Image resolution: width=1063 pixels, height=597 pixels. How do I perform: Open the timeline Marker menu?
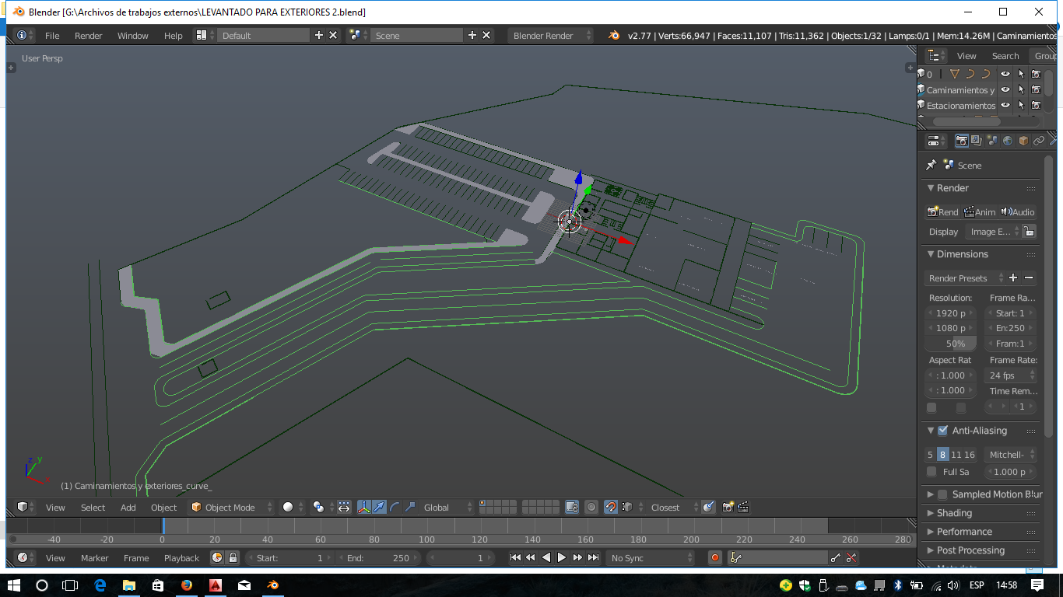click(94, 557)
